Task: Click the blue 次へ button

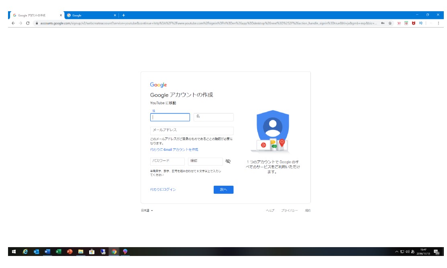Action: click(223, 190)
